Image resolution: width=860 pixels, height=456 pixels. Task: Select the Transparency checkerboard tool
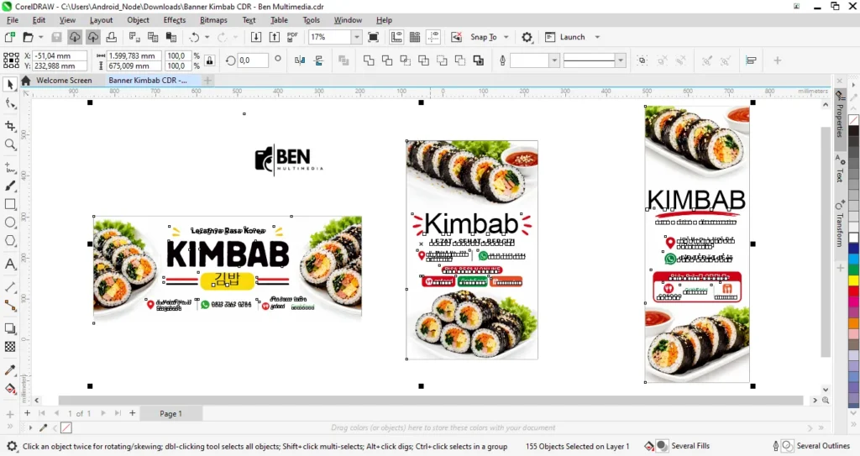click(10, 347)
